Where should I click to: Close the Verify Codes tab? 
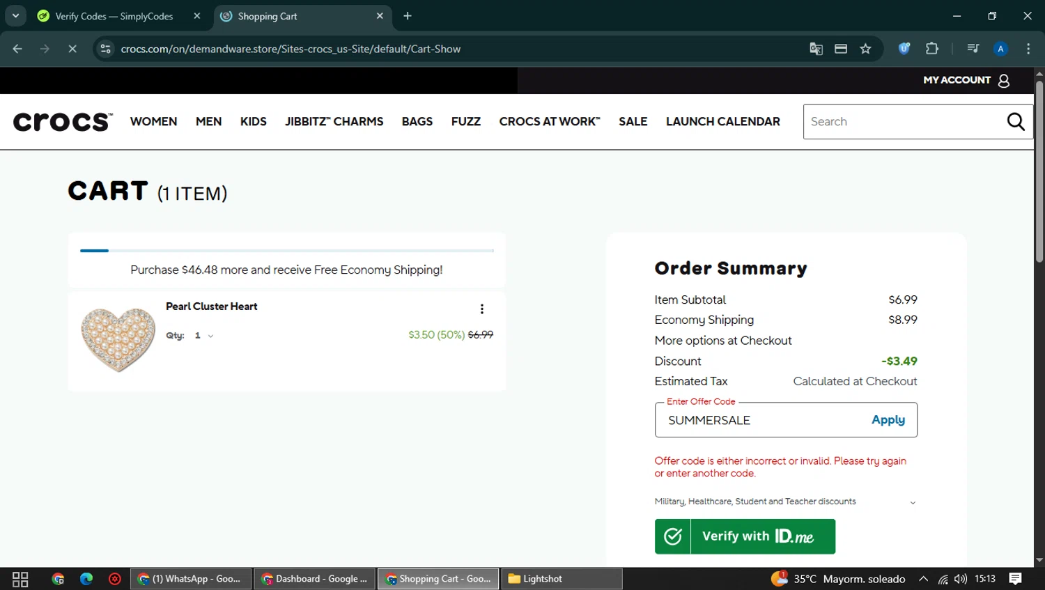click(x=197, y=16)
